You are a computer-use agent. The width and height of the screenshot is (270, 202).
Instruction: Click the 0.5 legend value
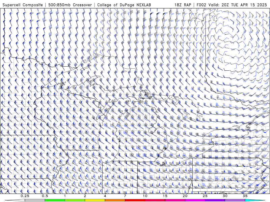pos(45,196)
